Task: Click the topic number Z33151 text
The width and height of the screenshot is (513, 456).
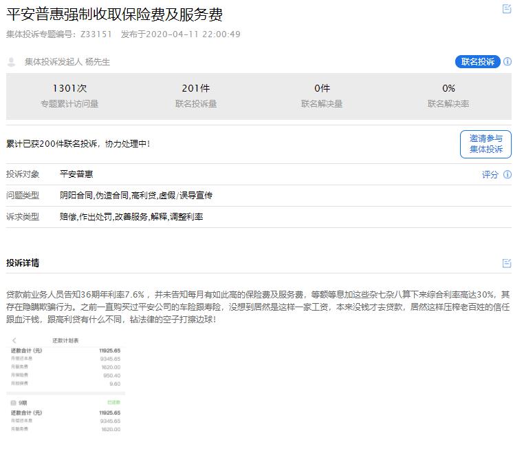Action: [x=96, y=34]
